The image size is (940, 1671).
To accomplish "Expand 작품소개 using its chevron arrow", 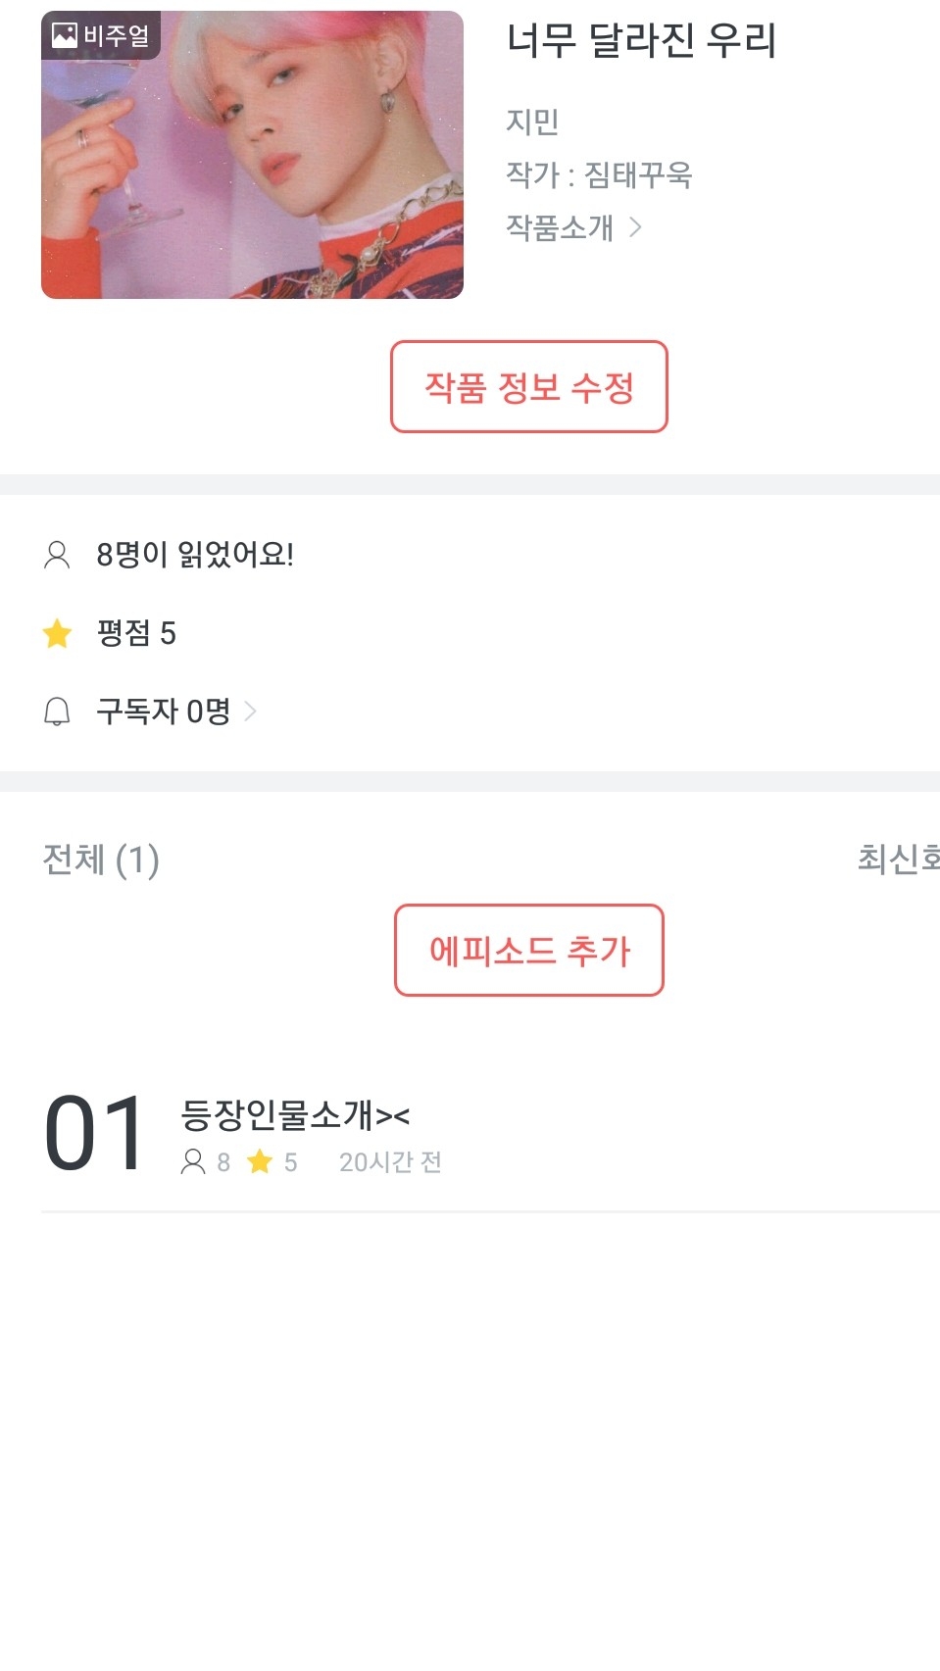I will 636,227.
